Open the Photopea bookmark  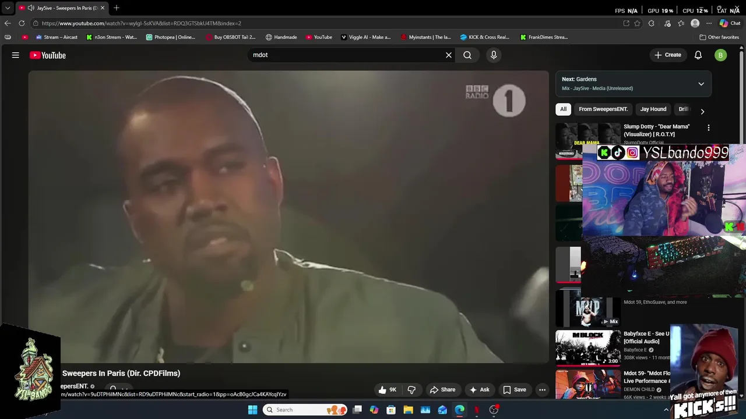click(171, 37)
